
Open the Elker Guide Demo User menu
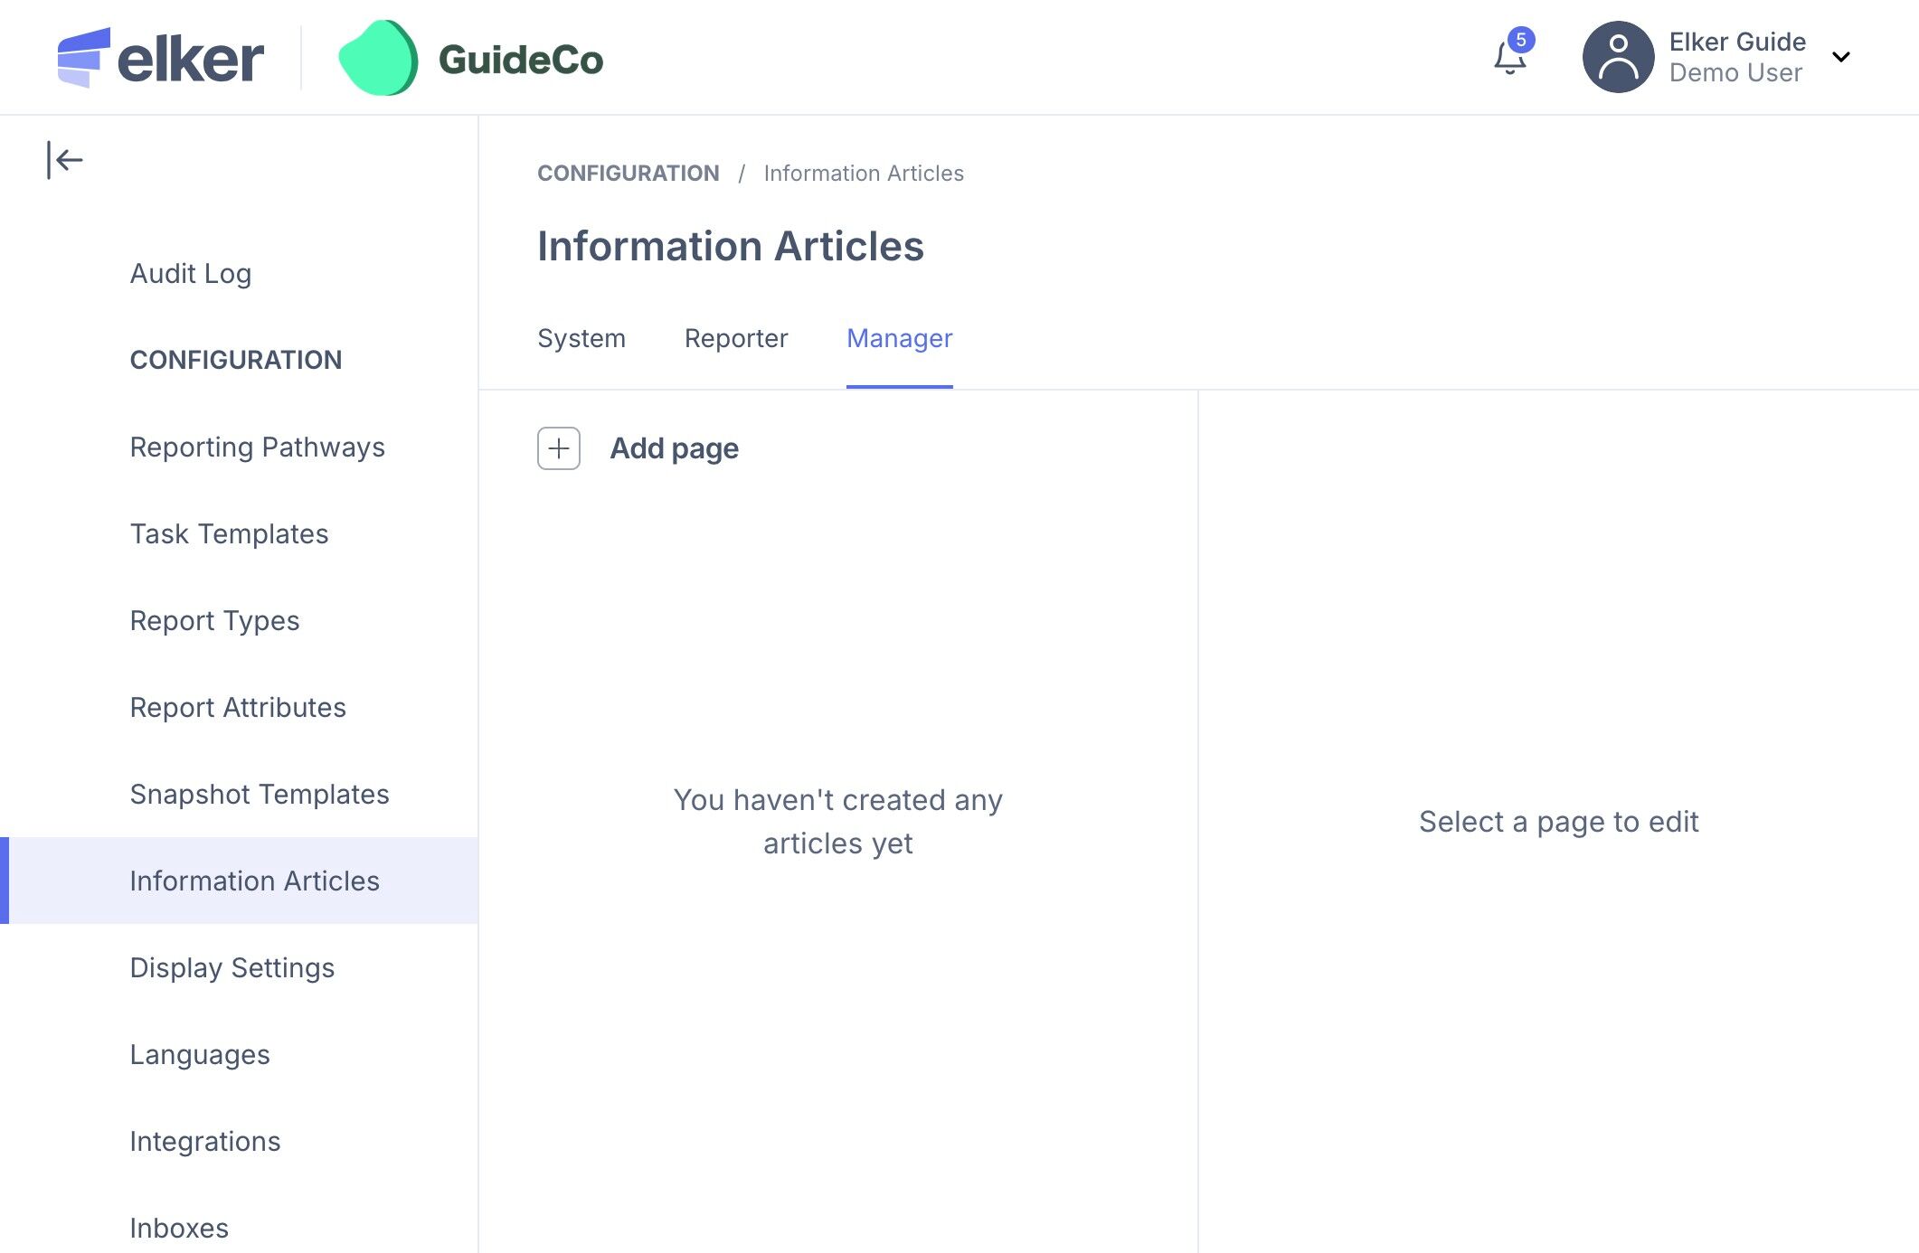[x=1736, y=57]
